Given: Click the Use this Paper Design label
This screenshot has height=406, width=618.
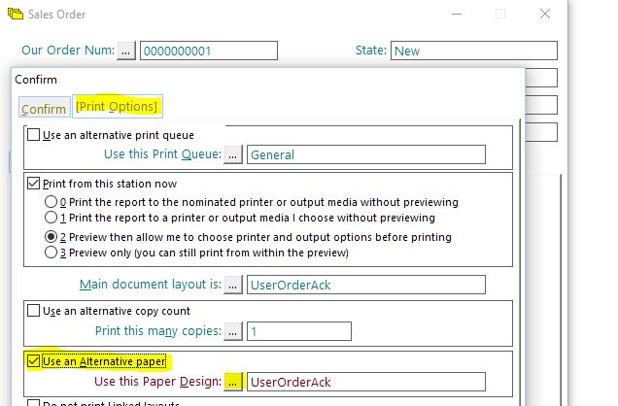Looking at the screenshot, I should tap(157, 382).
